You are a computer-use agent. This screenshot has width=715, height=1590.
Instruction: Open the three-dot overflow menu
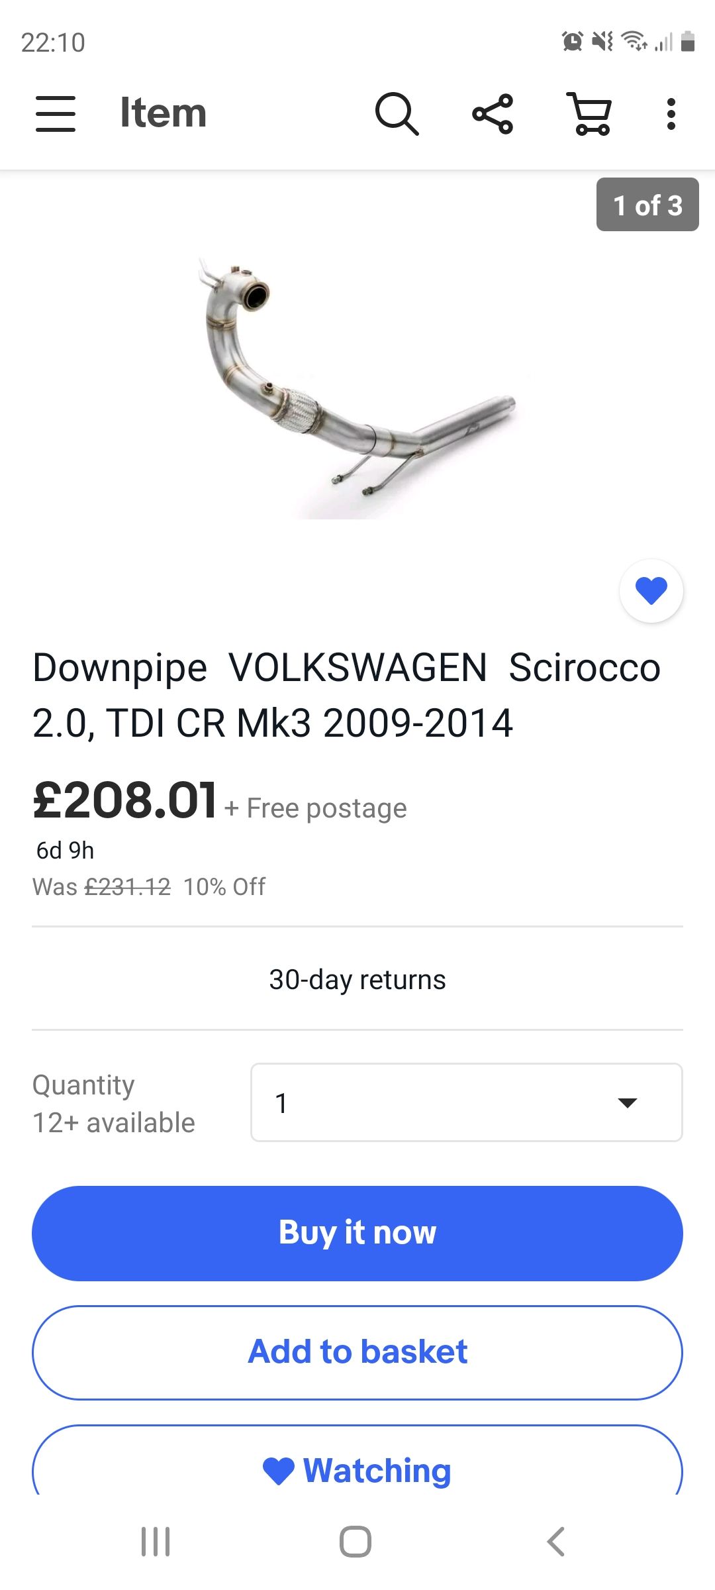(x=671, y=113)
